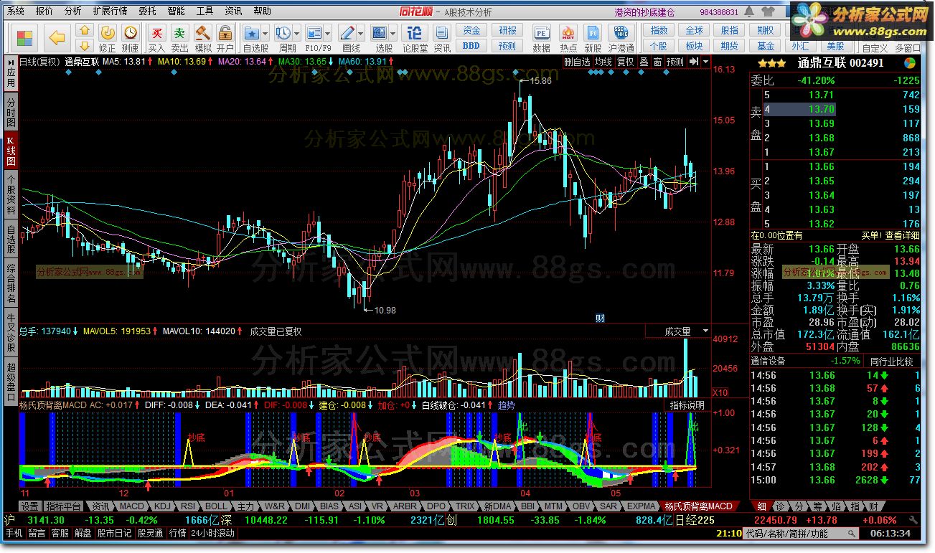
Task: Expand the 选股 dropdown arrow
Action: coord(393,33)
